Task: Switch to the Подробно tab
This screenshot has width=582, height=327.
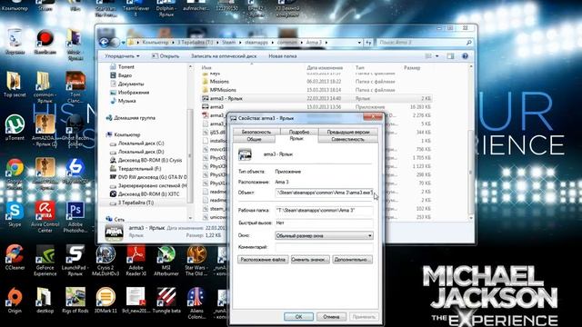Action: (x=299, y=132)
